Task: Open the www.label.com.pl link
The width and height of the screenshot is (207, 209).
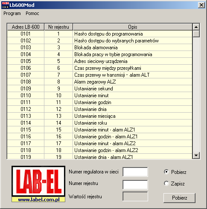Action: pyautogui.click(x=39, y=200)
